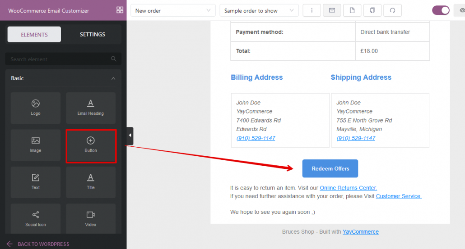This screenshot has height=249, width=465.
Task: Add the Social Icon element
Action: point(36,218)
